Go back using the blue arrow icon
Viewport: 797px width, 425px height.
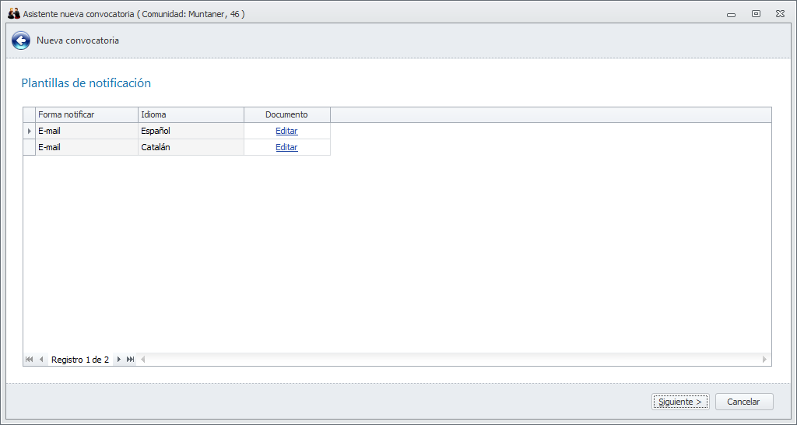pyautogui.click(x=21, y=40)
